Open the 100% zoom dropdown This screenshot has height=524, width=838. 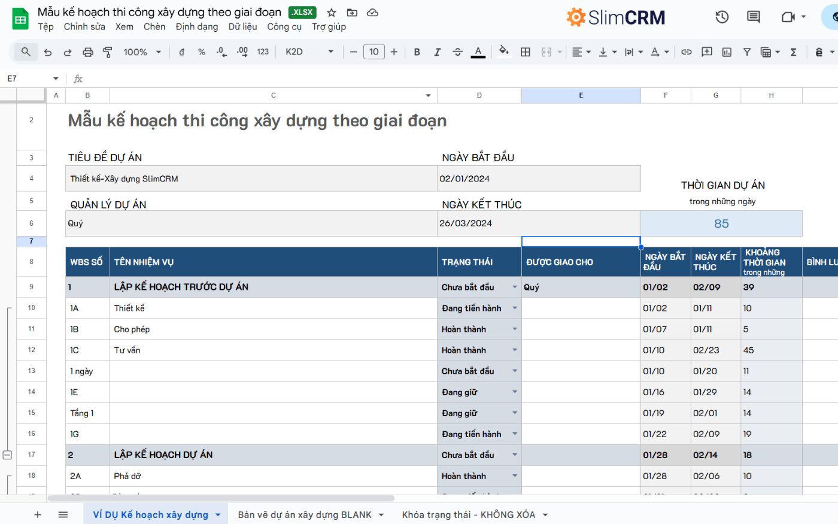(142, 52)
